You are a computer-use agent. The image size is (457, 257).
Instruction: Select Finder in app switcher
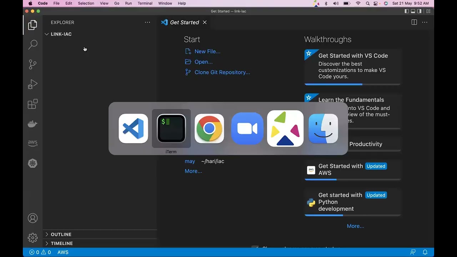coord(323,128)
